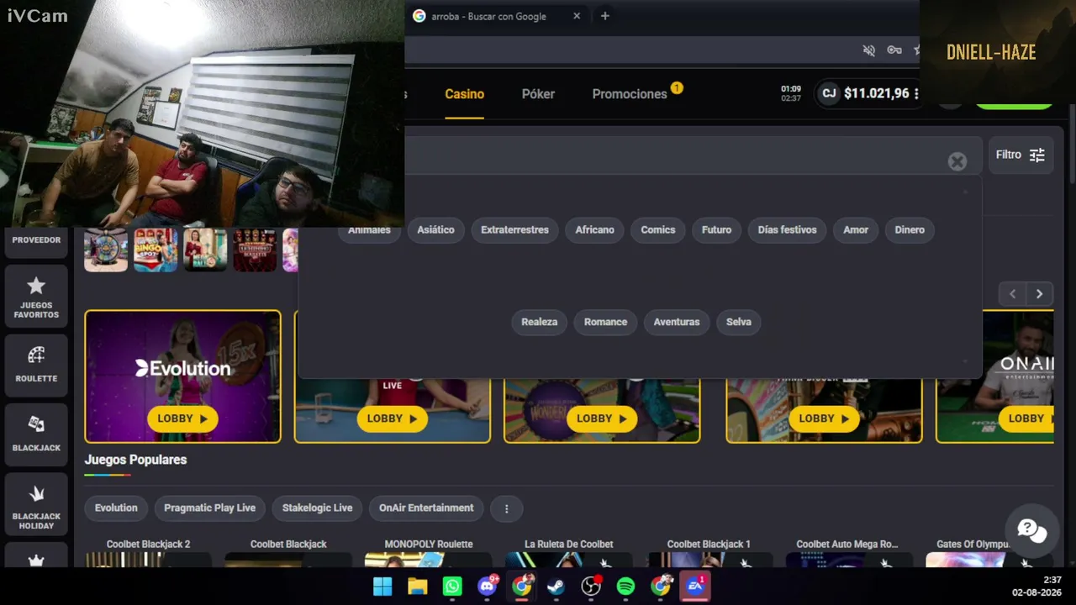This screenshot has width=1076, height=605.
Task: Open the Evolution LOBBY button
Action: pyautogui.click(x=182, y=418)
